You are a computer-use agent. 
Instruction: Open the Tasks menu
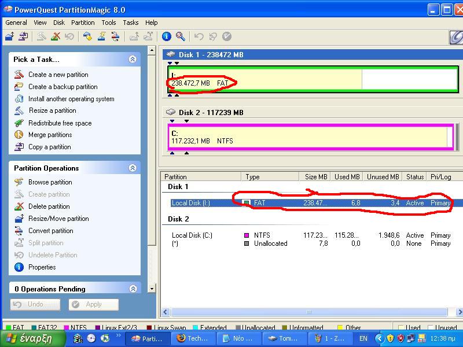tap(131, 23)
